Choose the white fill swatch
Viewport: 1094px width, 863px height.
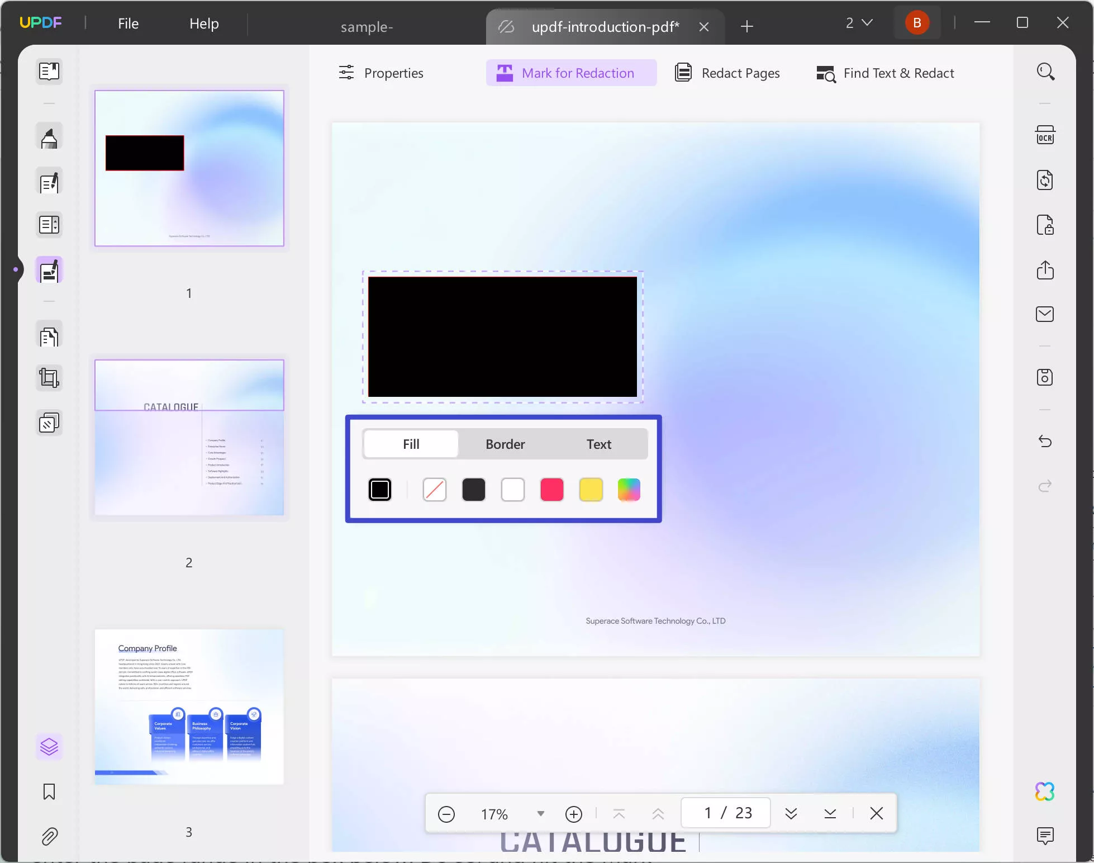point(513,490)
